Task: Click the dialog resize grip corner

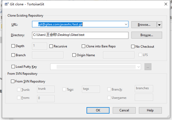Action: tap(168, 116)
